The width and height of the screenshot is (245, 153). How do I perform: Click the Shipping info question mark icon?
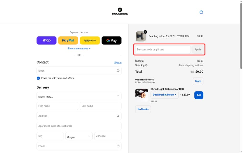146,65
